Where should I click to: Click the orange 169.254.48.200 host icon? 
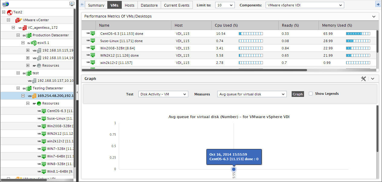[34, 96]
